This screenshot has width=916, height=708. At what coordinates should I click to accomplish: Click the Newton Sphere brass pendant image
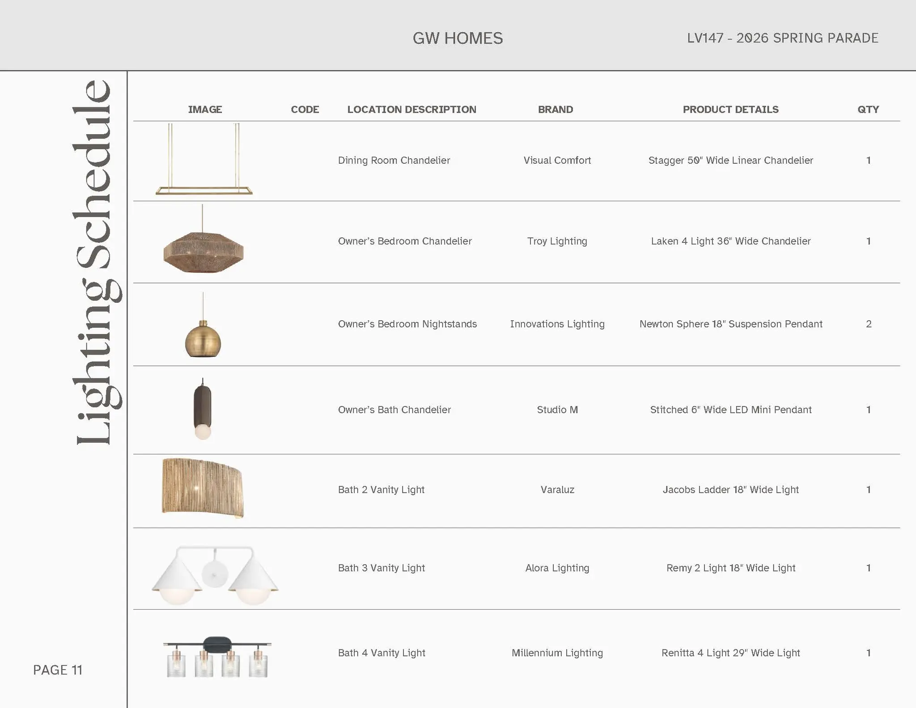point(203,339)
